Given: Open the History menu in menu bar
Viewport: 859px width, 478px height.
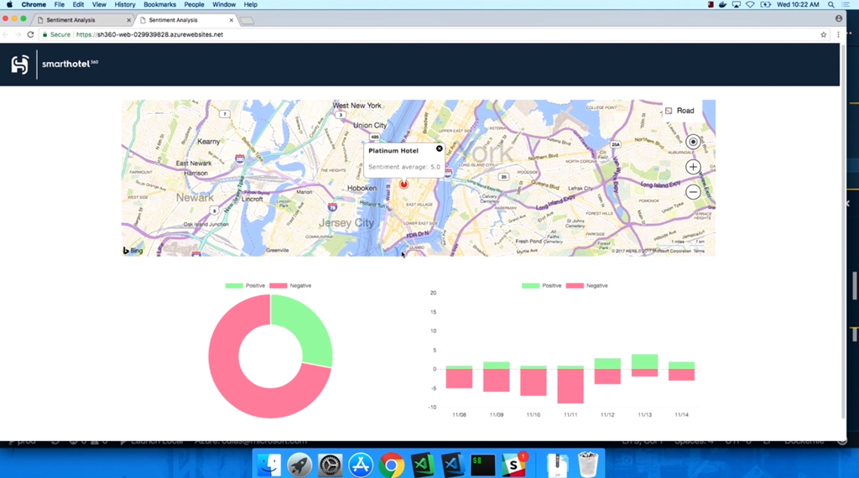Looking at the screenshot, I should 125,4.
